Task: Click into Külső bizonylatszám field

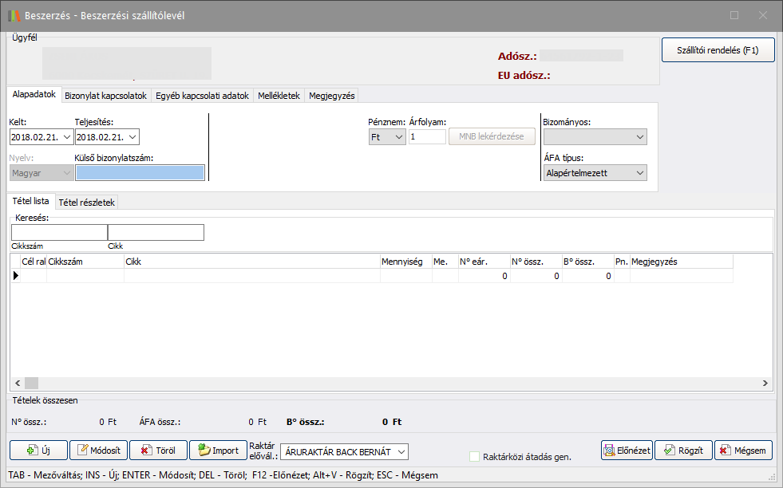Action: pyautogui.click(x=140, y=172)
